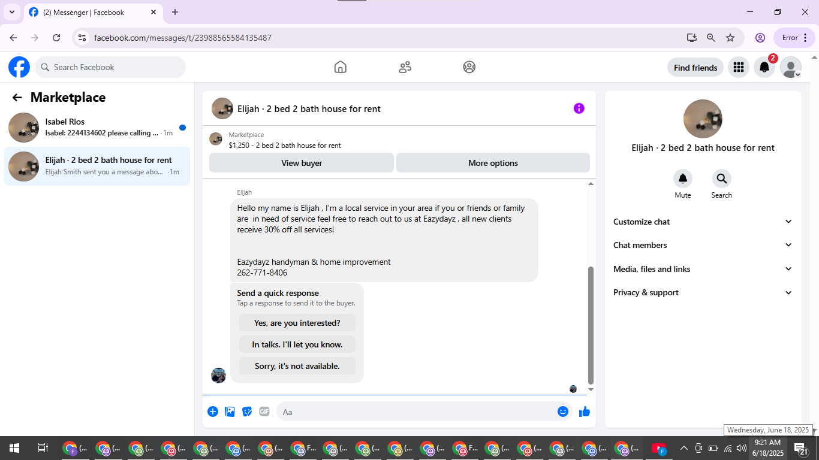The width and height of the screenshot is (819, 460).
Task: Show hidden system tray icons
Action: (x=683, y=448)
